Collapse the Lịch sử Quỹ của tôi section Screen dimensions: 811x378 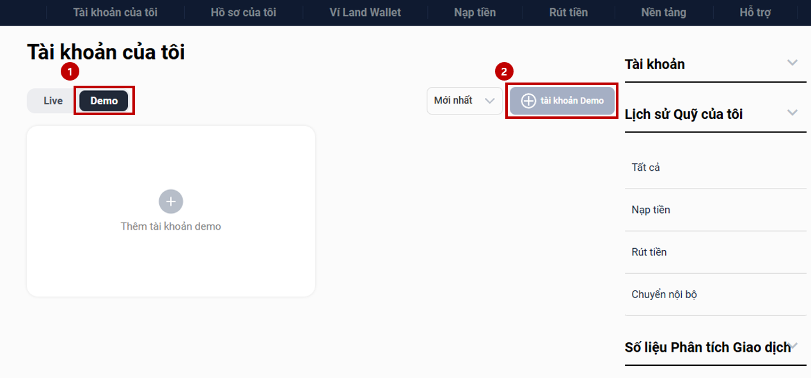point(792,113)
